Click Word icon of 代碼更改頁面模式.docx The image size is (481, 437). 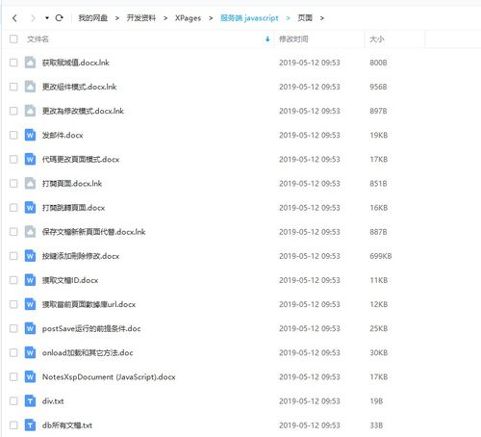[30, 159]
